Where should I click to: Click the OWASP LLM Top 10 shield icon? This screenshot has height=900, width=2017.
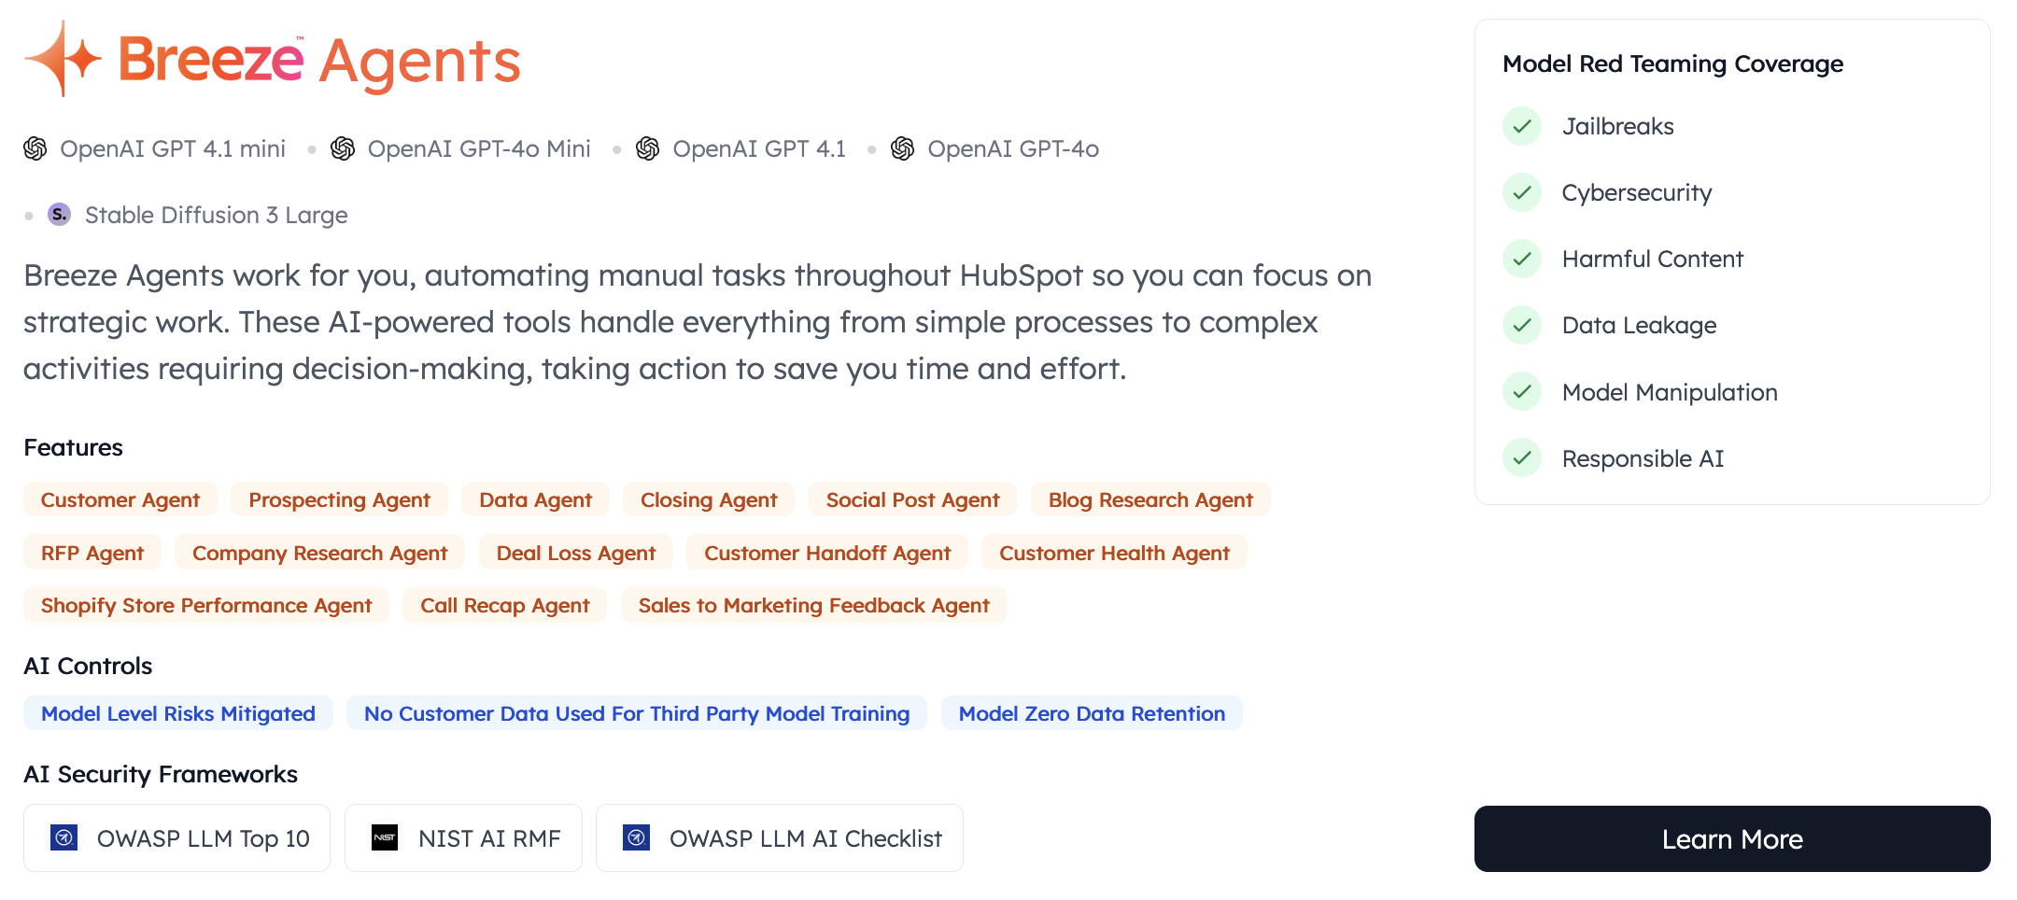tap(63, 837)
